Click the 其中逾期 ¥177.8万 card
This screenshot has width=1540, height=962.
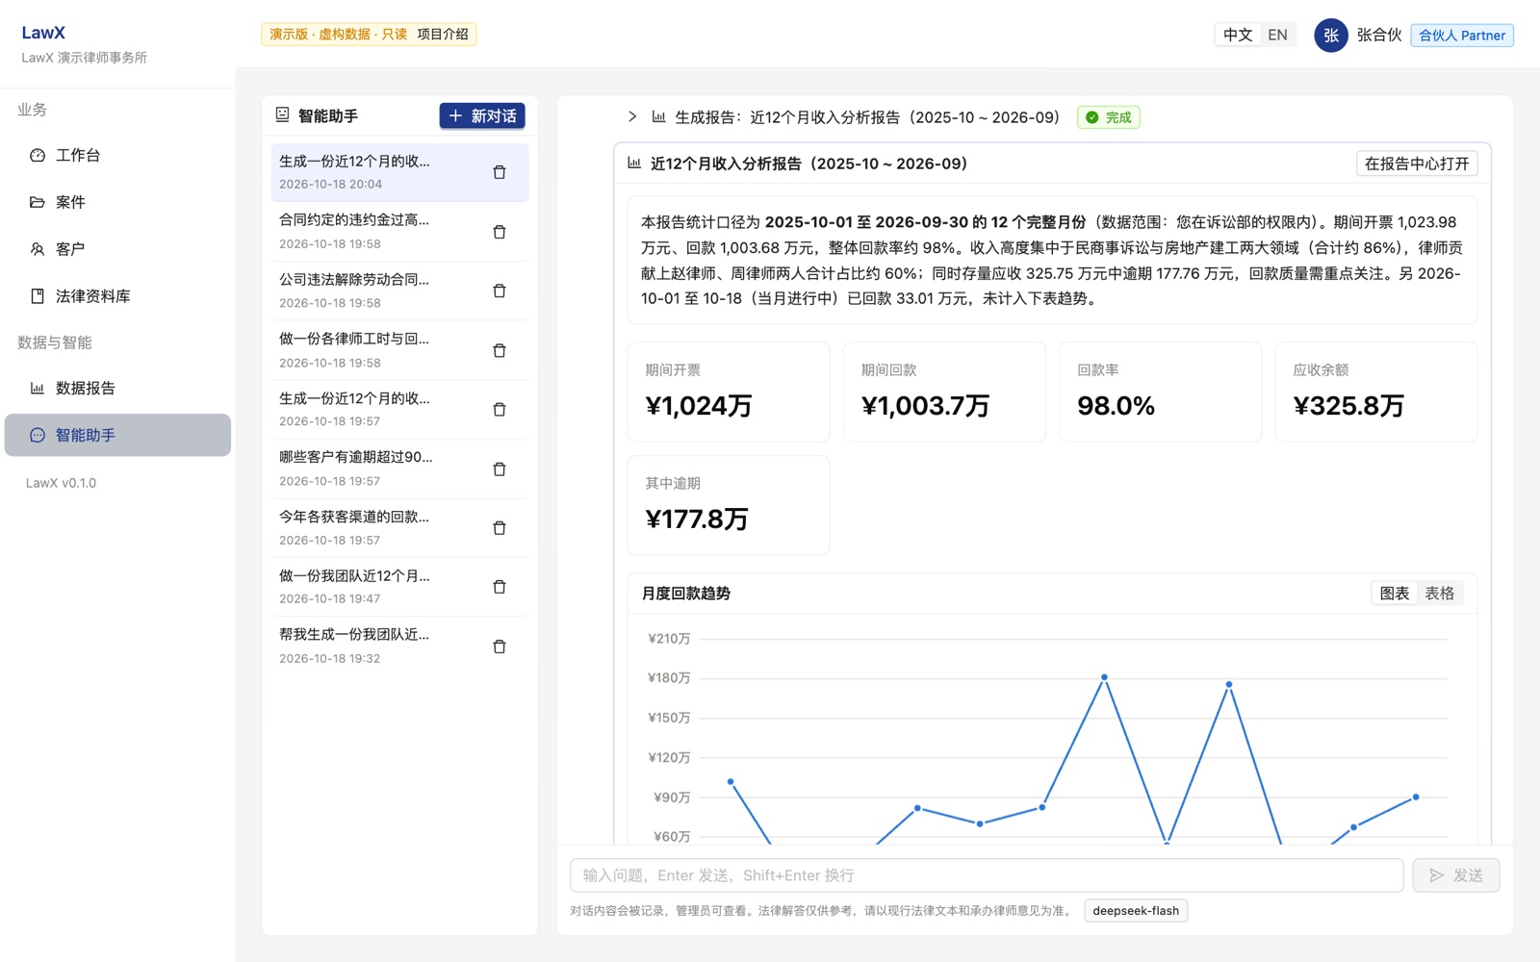click(729, 505)
